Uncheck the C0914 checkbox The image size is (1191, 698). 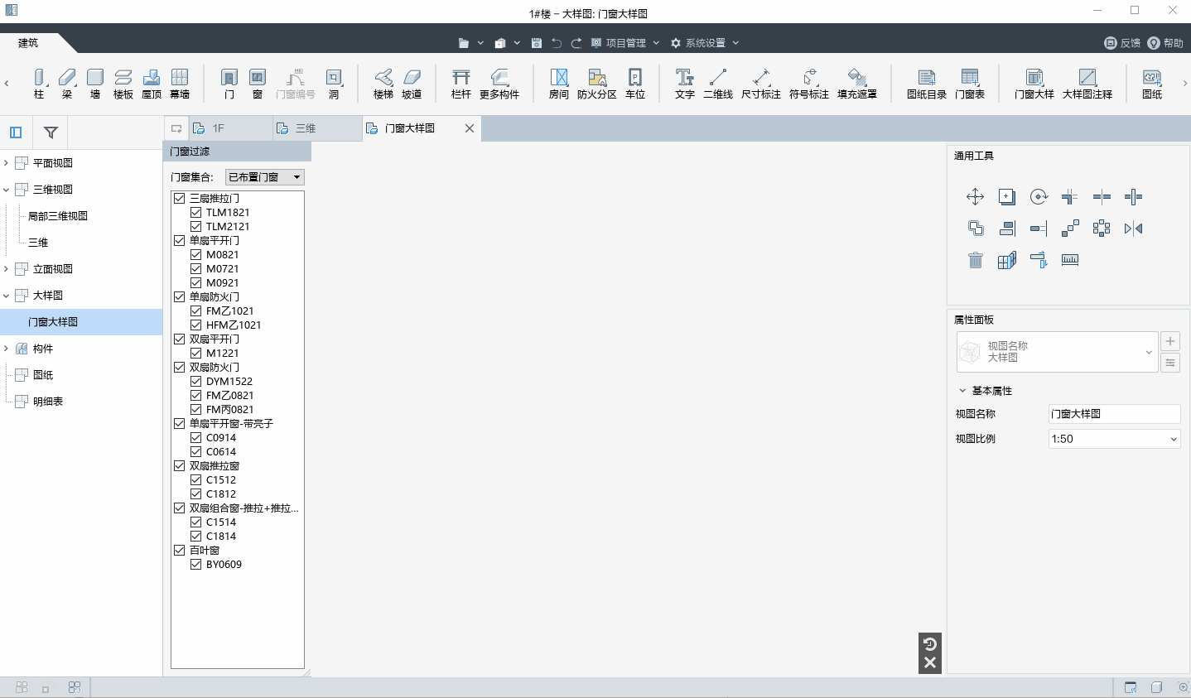click(195, 437)
